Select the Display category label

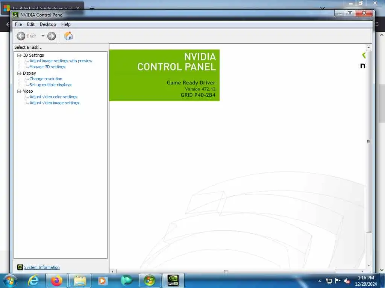pos(29,73)
